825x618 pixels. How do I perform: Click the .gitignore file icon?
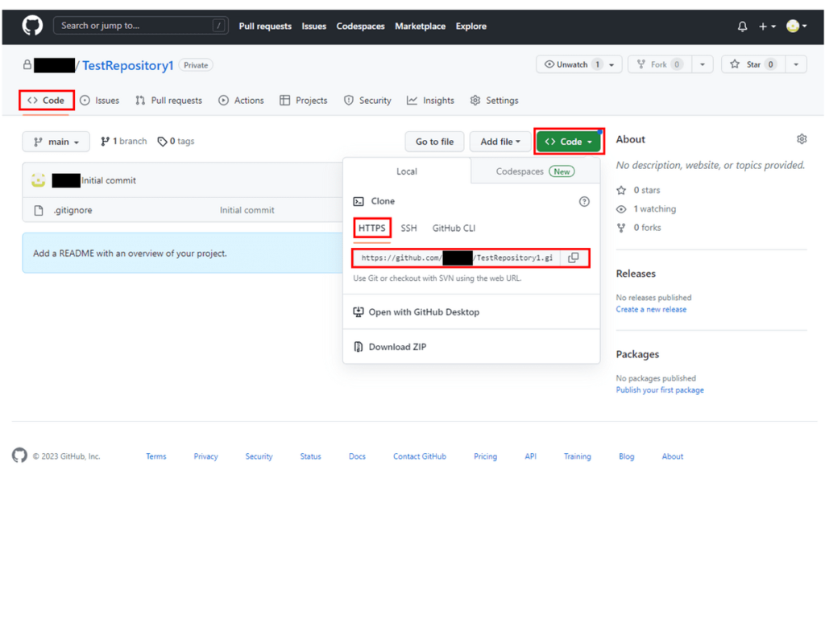39,210
